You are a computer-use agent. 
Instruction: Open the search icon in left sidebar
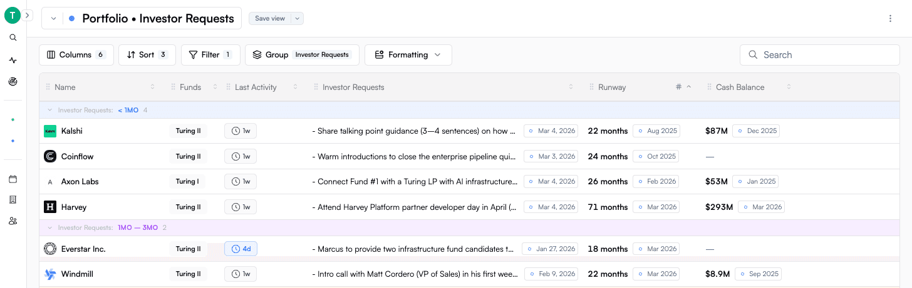13,37
